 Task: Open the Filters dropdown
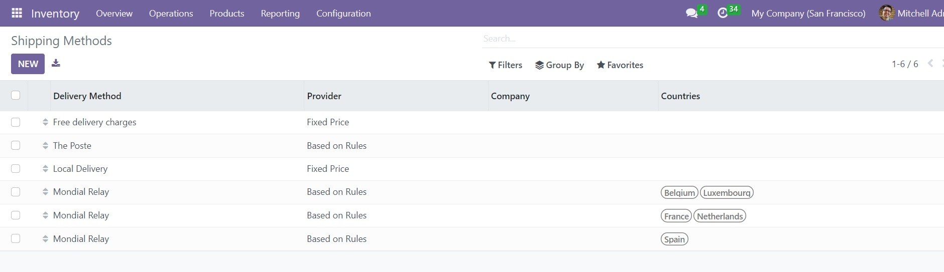click(506, 65)
